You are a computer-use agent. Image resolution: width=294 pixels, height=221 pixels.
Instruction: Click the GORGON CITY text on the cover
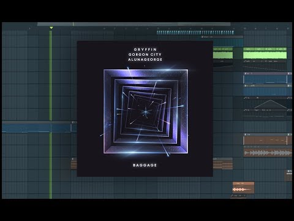145,55
